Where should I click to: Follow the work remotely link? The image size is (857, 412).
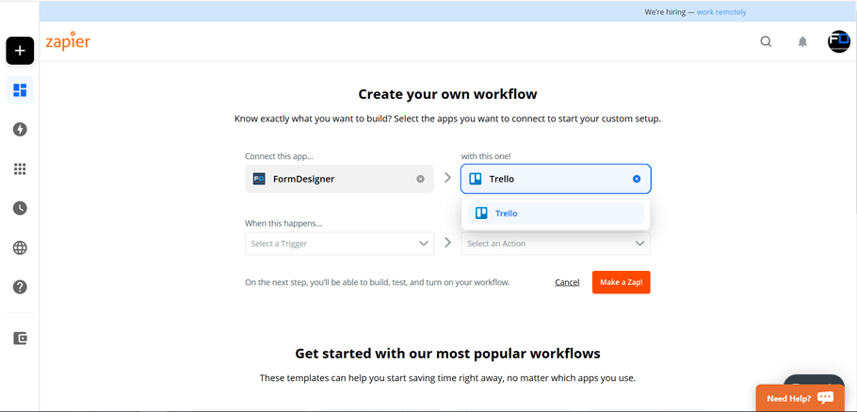[x=720, y=12]
